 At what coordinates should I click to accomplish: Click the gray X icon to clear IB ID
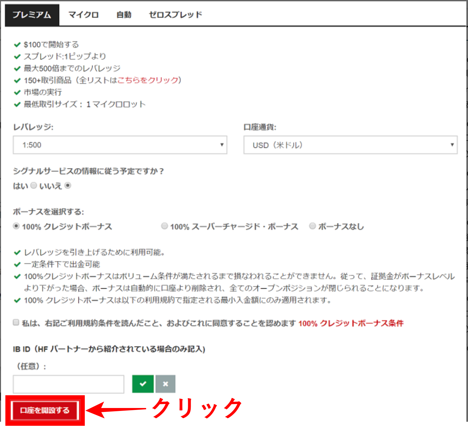[166, 383]
